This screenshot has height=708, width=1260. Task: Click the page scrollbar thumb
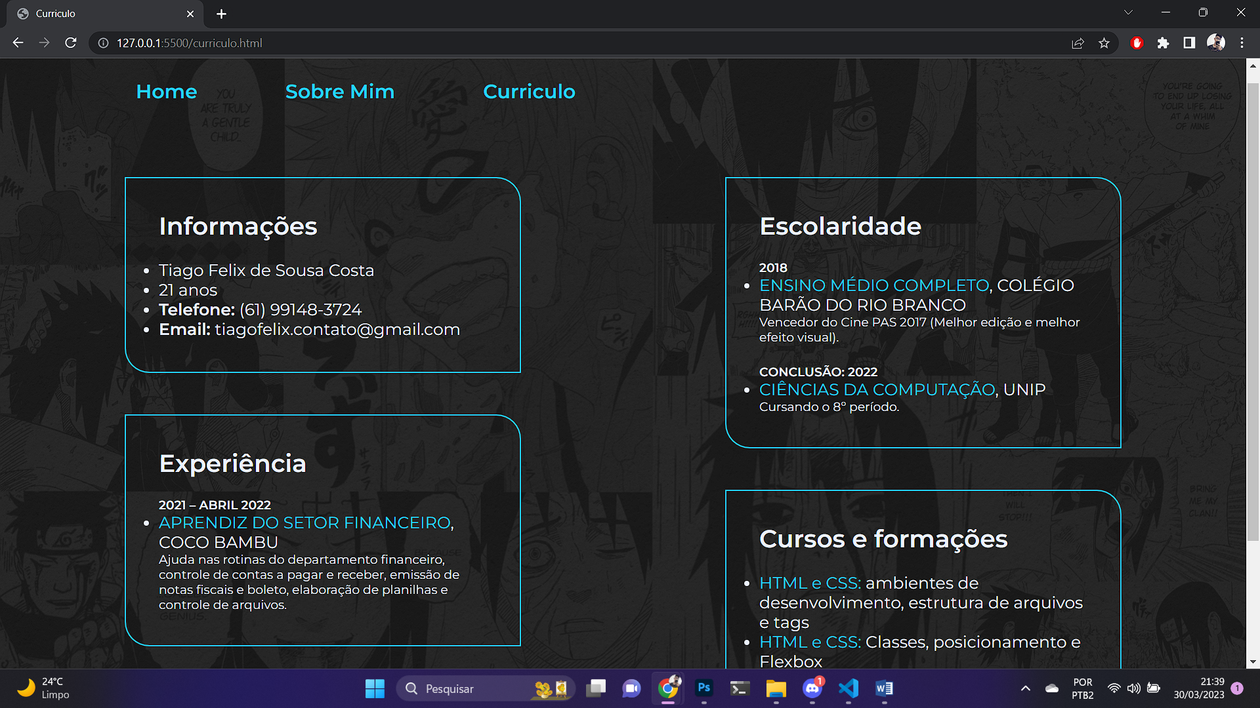[x=1253, y=311]
